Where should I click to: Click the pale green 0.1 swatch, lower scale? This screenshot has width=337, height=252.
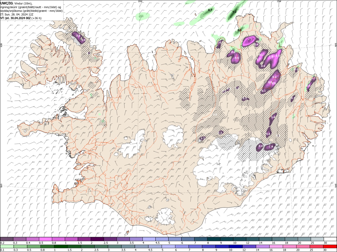point(7,246)
